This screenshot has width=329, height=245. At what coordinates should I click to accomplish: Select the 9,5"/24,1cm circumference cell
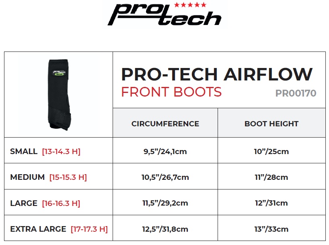click(x=165, y=152)
